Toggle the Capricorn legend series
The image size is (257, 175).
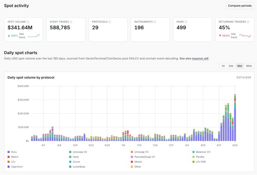[x=15, y=167]
